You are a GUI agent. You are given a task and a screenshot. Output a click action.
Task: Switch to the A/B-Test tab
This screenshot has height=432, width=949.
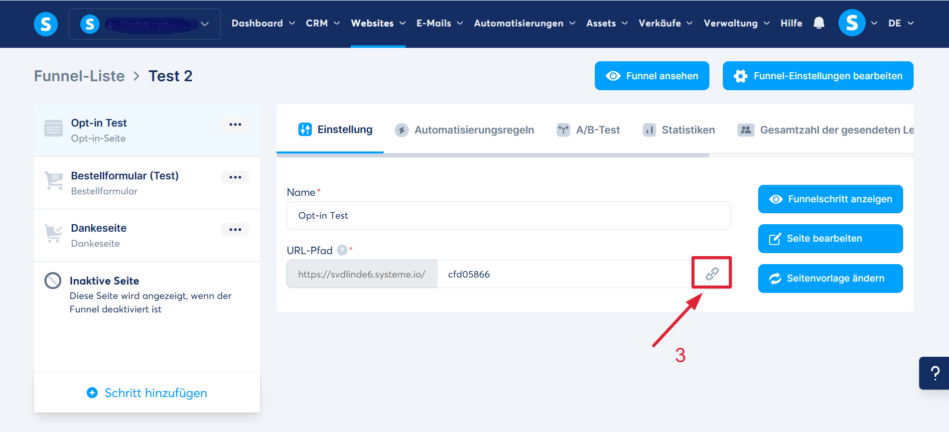point(588,130)
